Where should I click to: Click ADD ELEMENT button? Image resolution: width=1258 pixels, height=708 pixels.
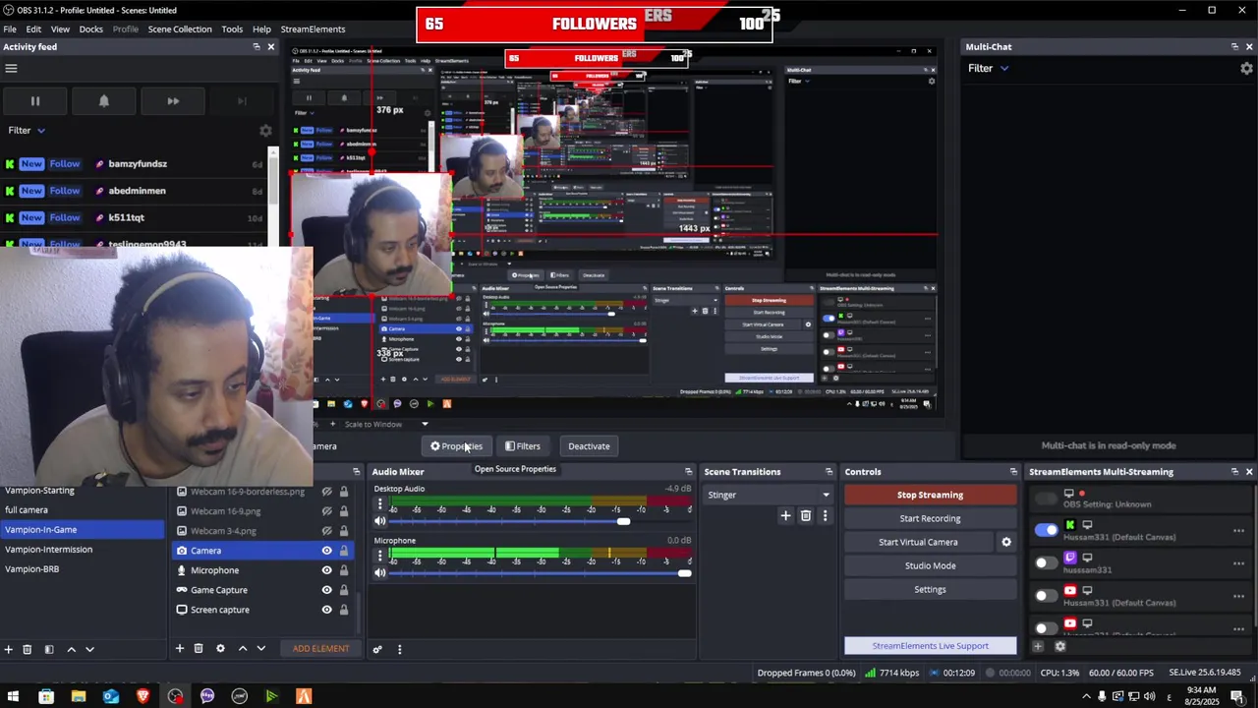point(320,649)
